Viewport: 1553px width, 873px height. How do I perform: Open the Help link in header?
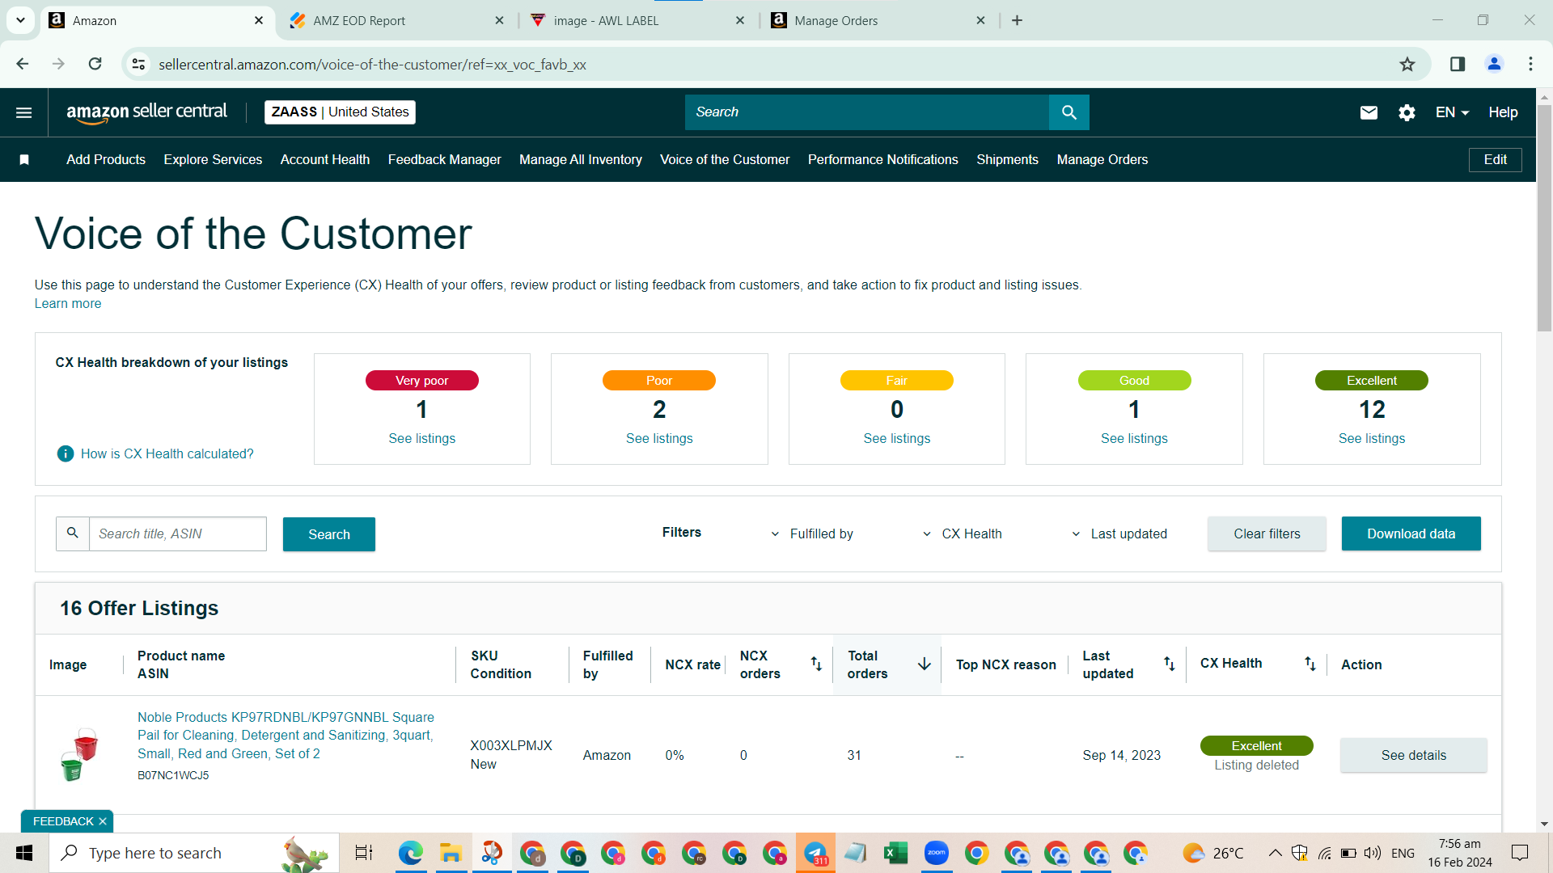coord(1503,112)
